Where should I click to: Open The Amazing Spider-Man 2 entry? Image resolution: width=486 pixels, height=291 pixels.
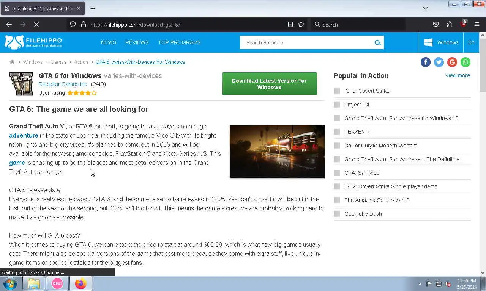tap(377, 200)
